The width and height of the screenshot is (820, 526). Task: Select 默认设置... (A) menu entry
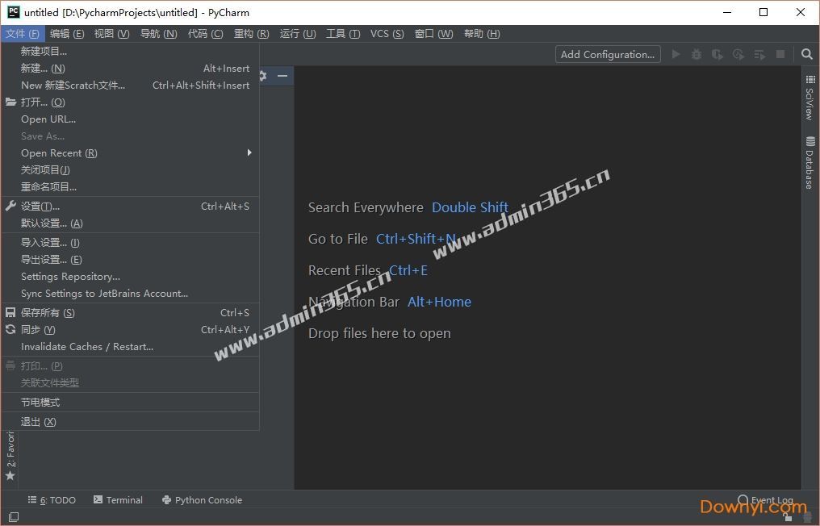tap(130, 223)
